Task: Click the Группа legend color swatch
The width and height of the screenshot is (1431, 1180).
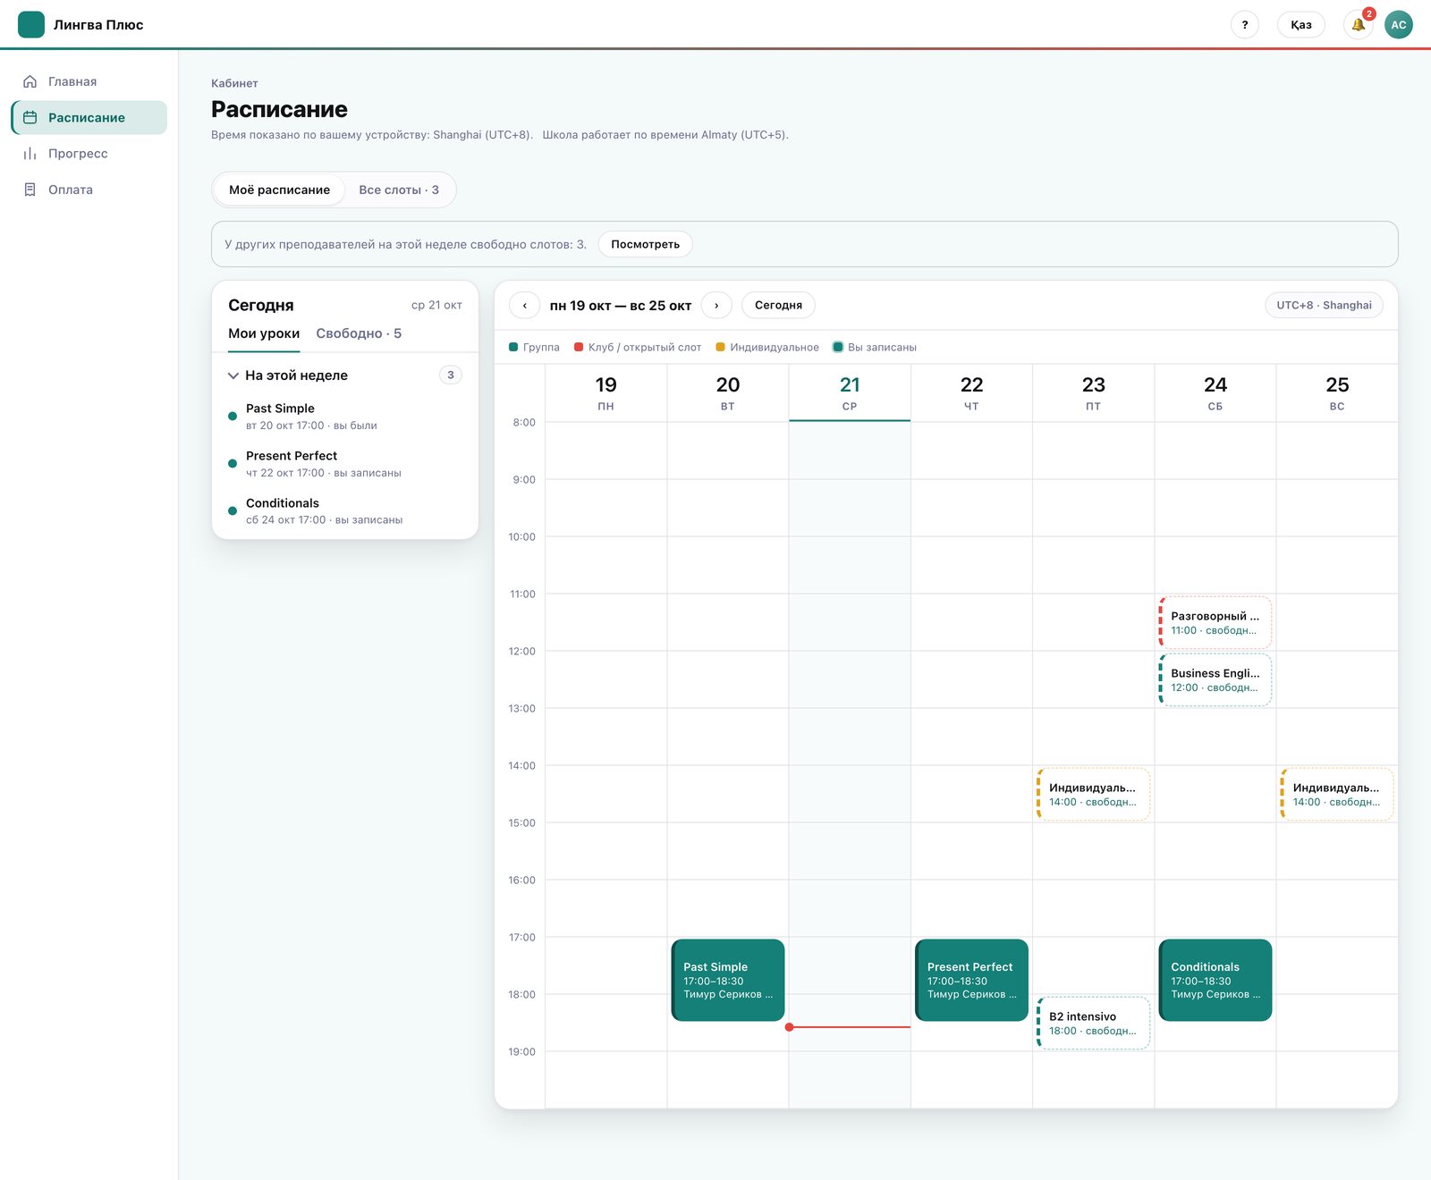Action: coord(513,347)
